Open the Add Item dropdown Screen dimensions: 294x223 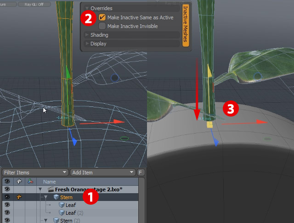click(103, 173)
